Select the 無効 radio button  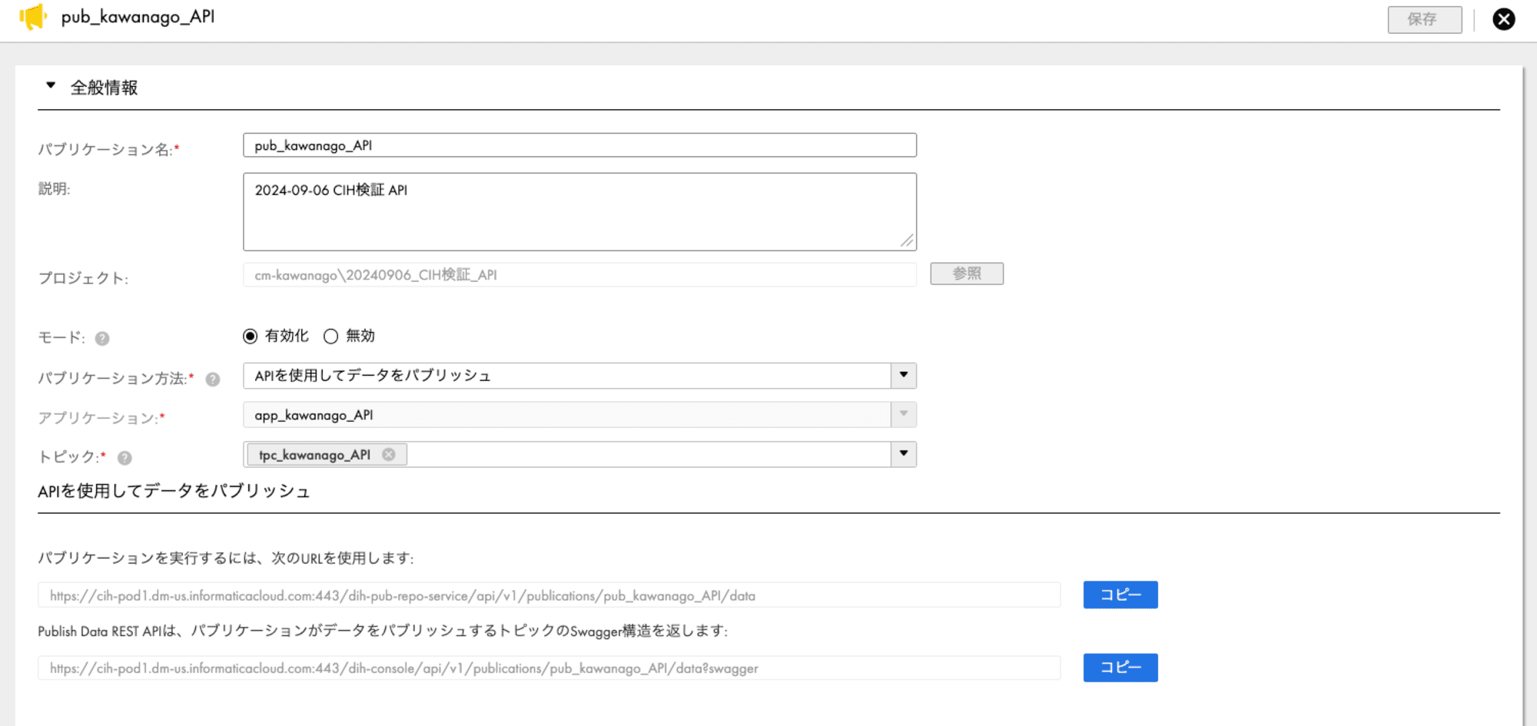[x=330, y=336]
